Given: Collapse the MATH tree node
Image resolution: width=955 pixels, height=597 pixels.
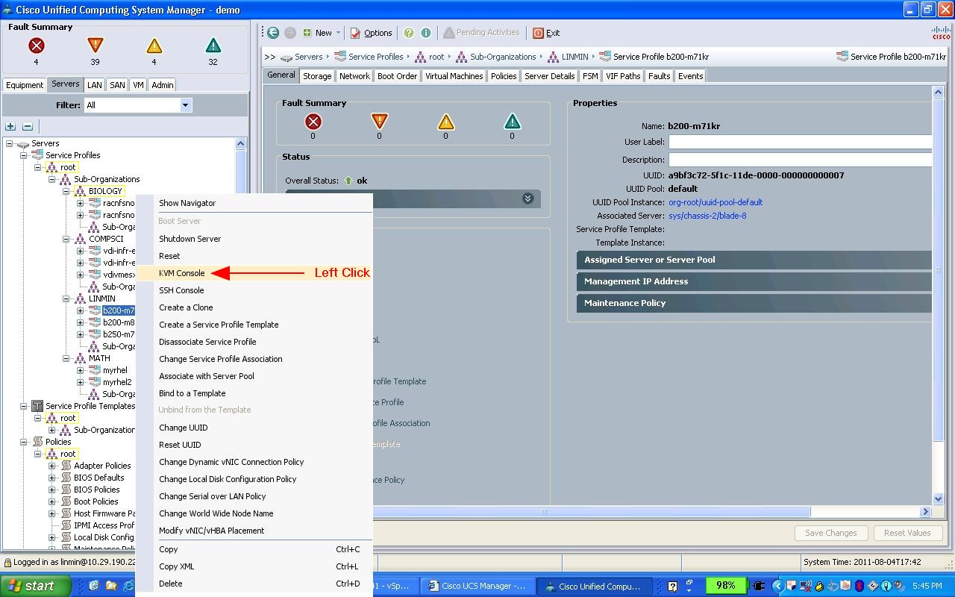Looking at the screenshot, I should (x=66, y=358).
